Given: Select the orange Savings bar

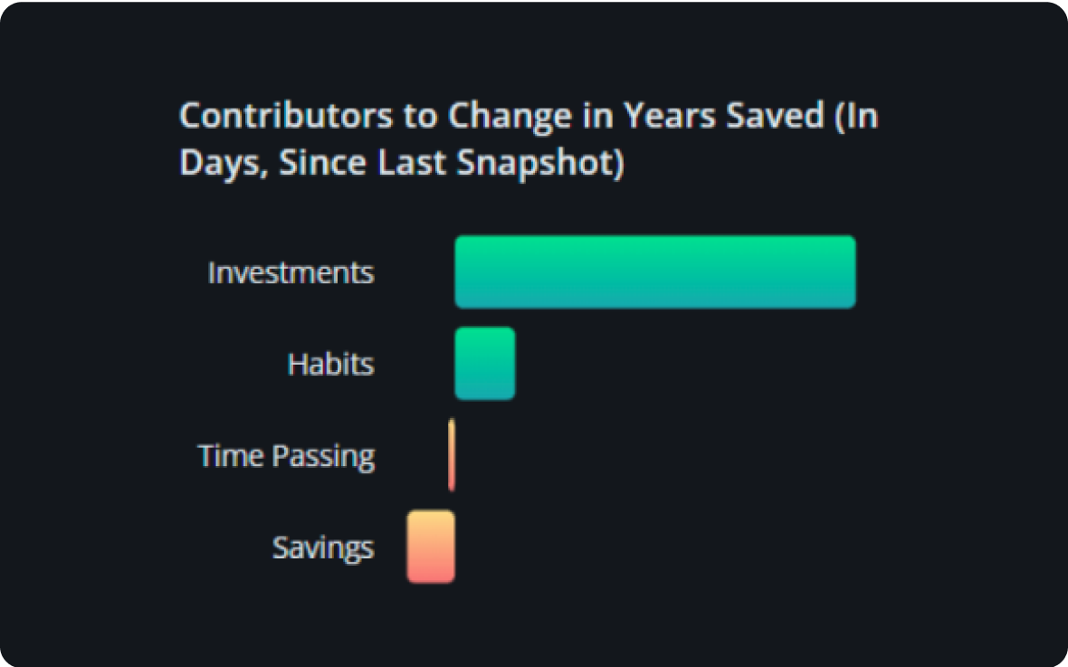Looking at the screenshot, I should (431, 547).
